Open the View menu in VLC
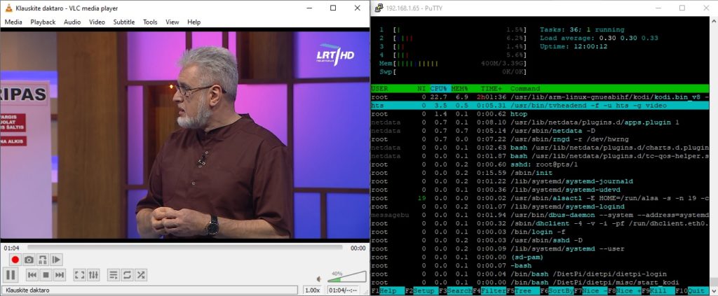The width and height of the screenshot is (718, 296). click(x=172, y=22)
